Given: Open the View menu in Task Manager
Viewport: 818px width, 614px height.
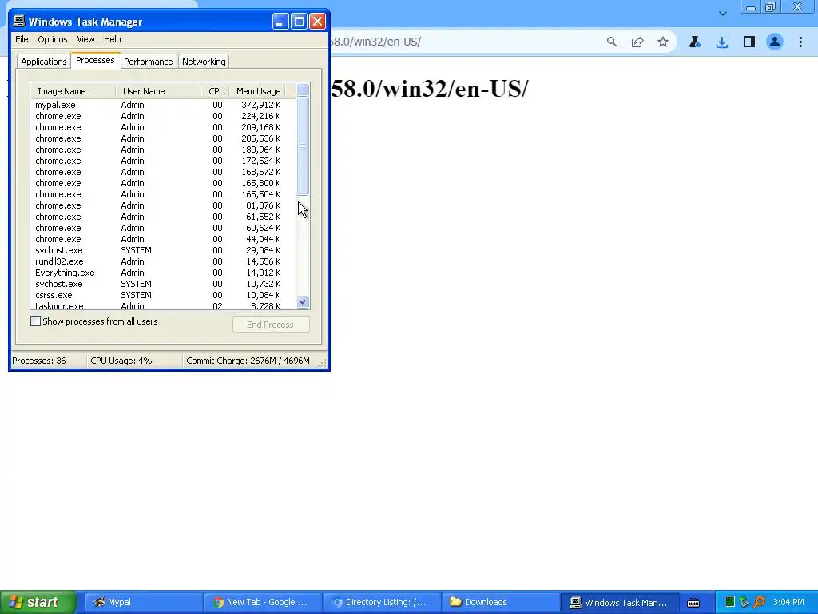Looking at the screenshot, I should [85, 39].
